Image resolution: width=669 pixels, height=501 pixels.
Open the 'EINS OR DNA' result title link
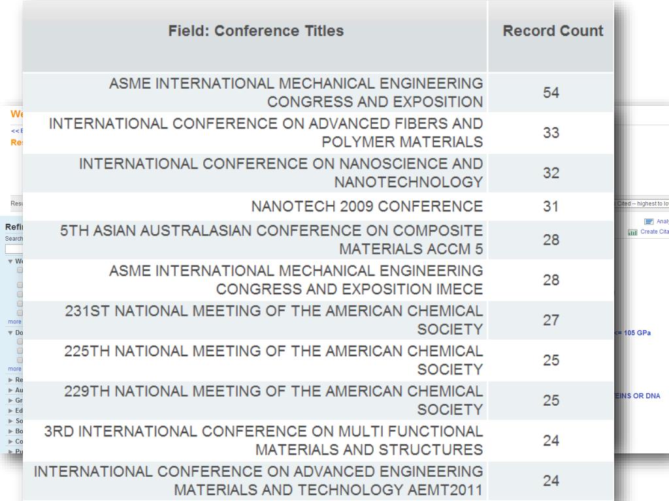[x=638, y=396]
